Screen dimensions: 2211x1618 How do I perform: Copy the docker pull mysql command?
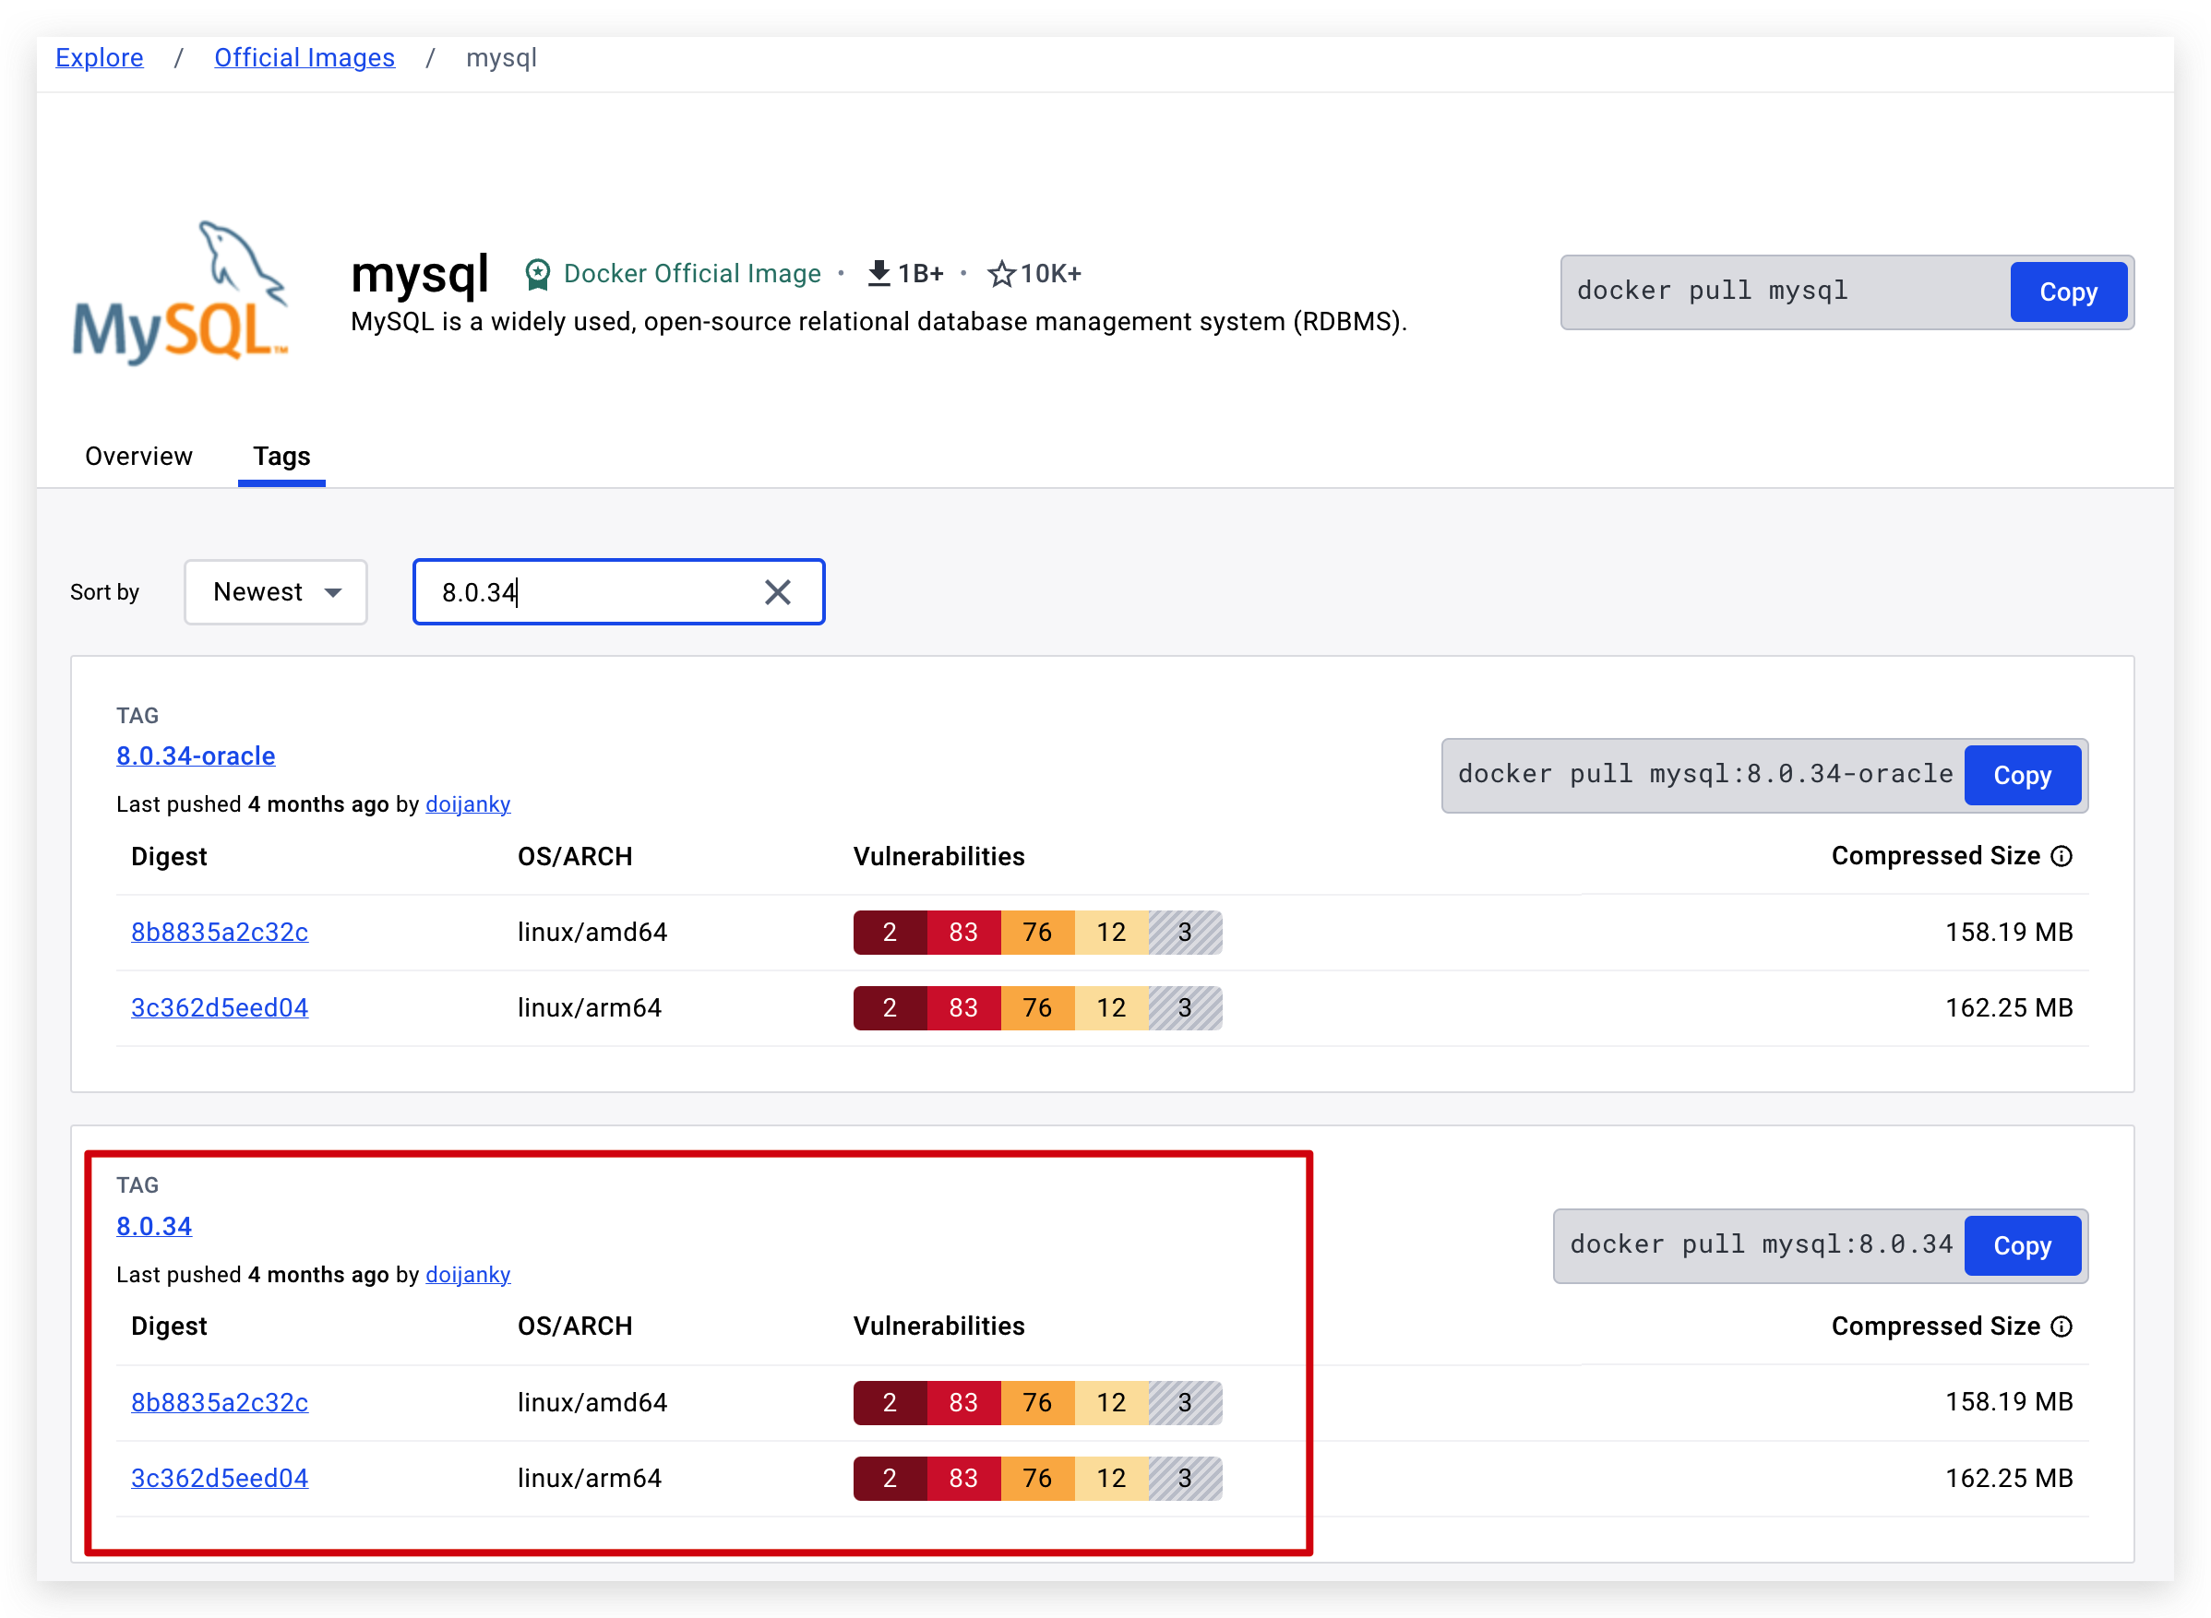click(x=2068, y=291)
